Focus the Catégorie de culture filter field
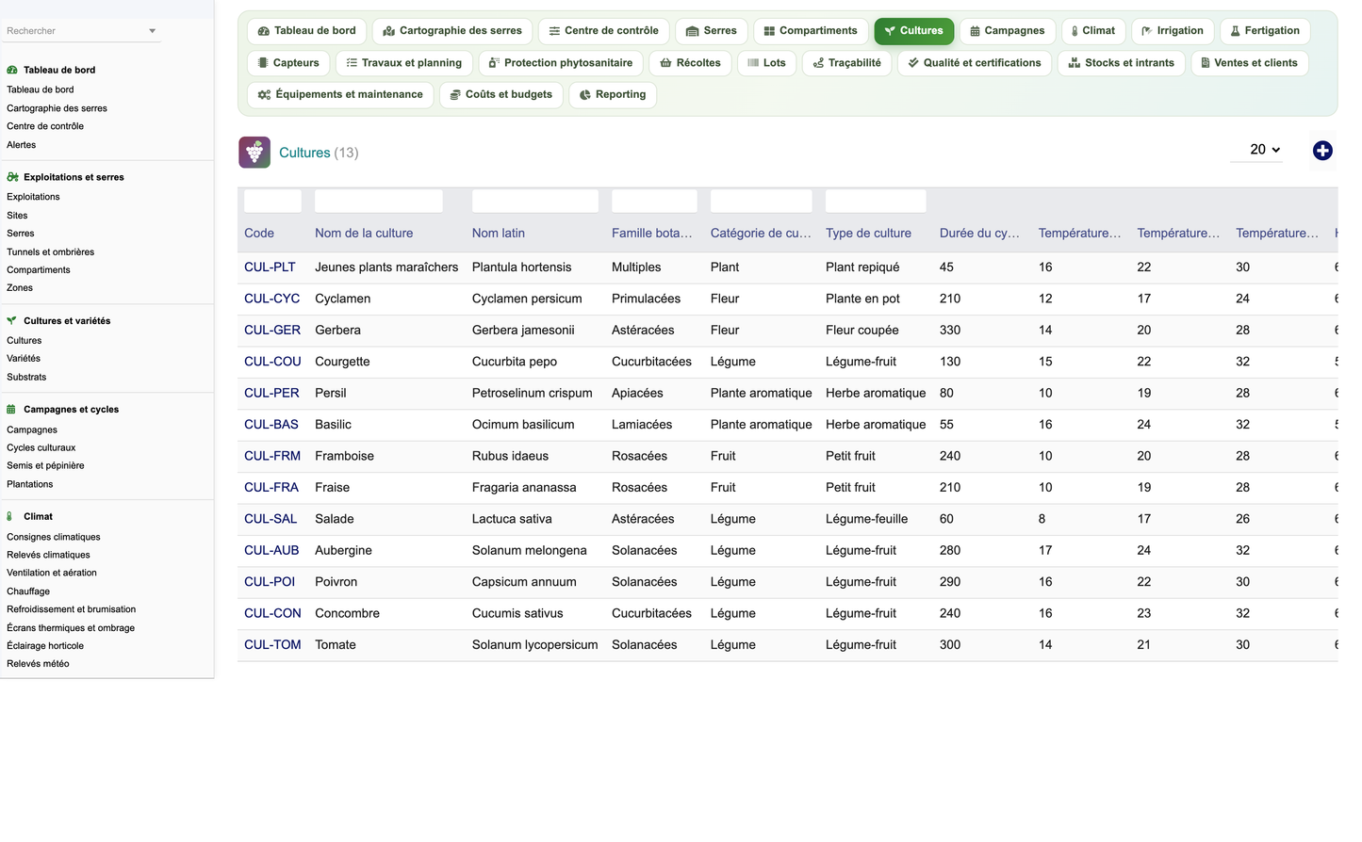Viewport: 1362px width, 842px height. (761, 201)
